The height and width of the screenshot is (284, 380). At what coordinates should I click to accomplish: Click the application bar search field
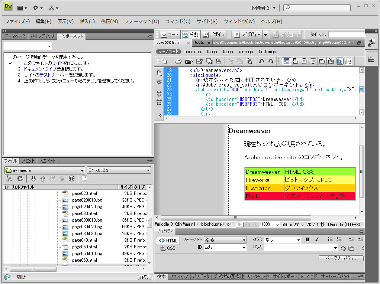click(317, 8)
